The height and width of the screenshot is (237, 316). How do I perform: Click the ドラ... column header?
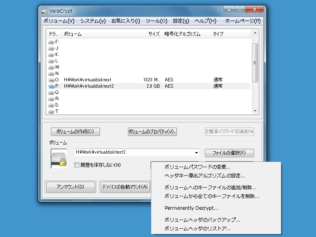pos(54,34)
